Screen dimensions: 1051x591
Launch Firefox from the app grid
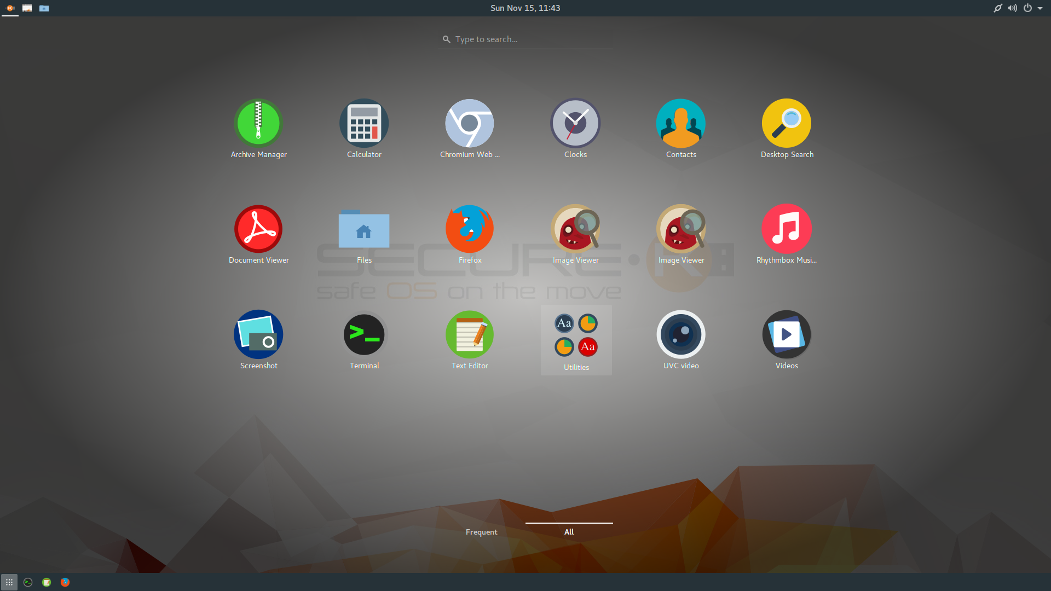click(x=470, y=235)
